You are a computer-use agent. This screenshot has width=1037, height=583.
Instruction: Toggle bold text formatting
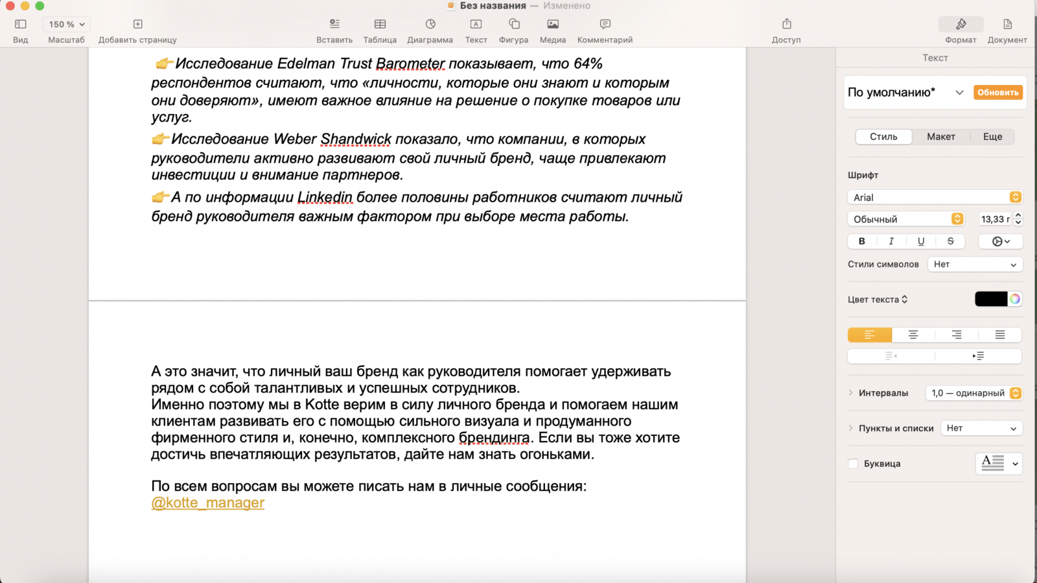pyautogui.click(x=861, y=241)
